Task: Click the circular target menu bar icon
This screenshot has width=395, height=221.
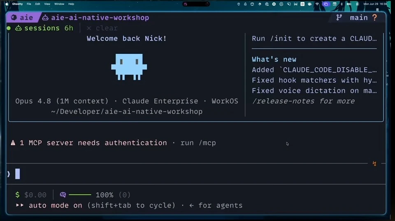Action: pyautogui.click(x=274, y=4)
